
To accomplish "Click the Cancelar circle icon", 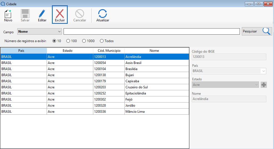I will (80, 14).
